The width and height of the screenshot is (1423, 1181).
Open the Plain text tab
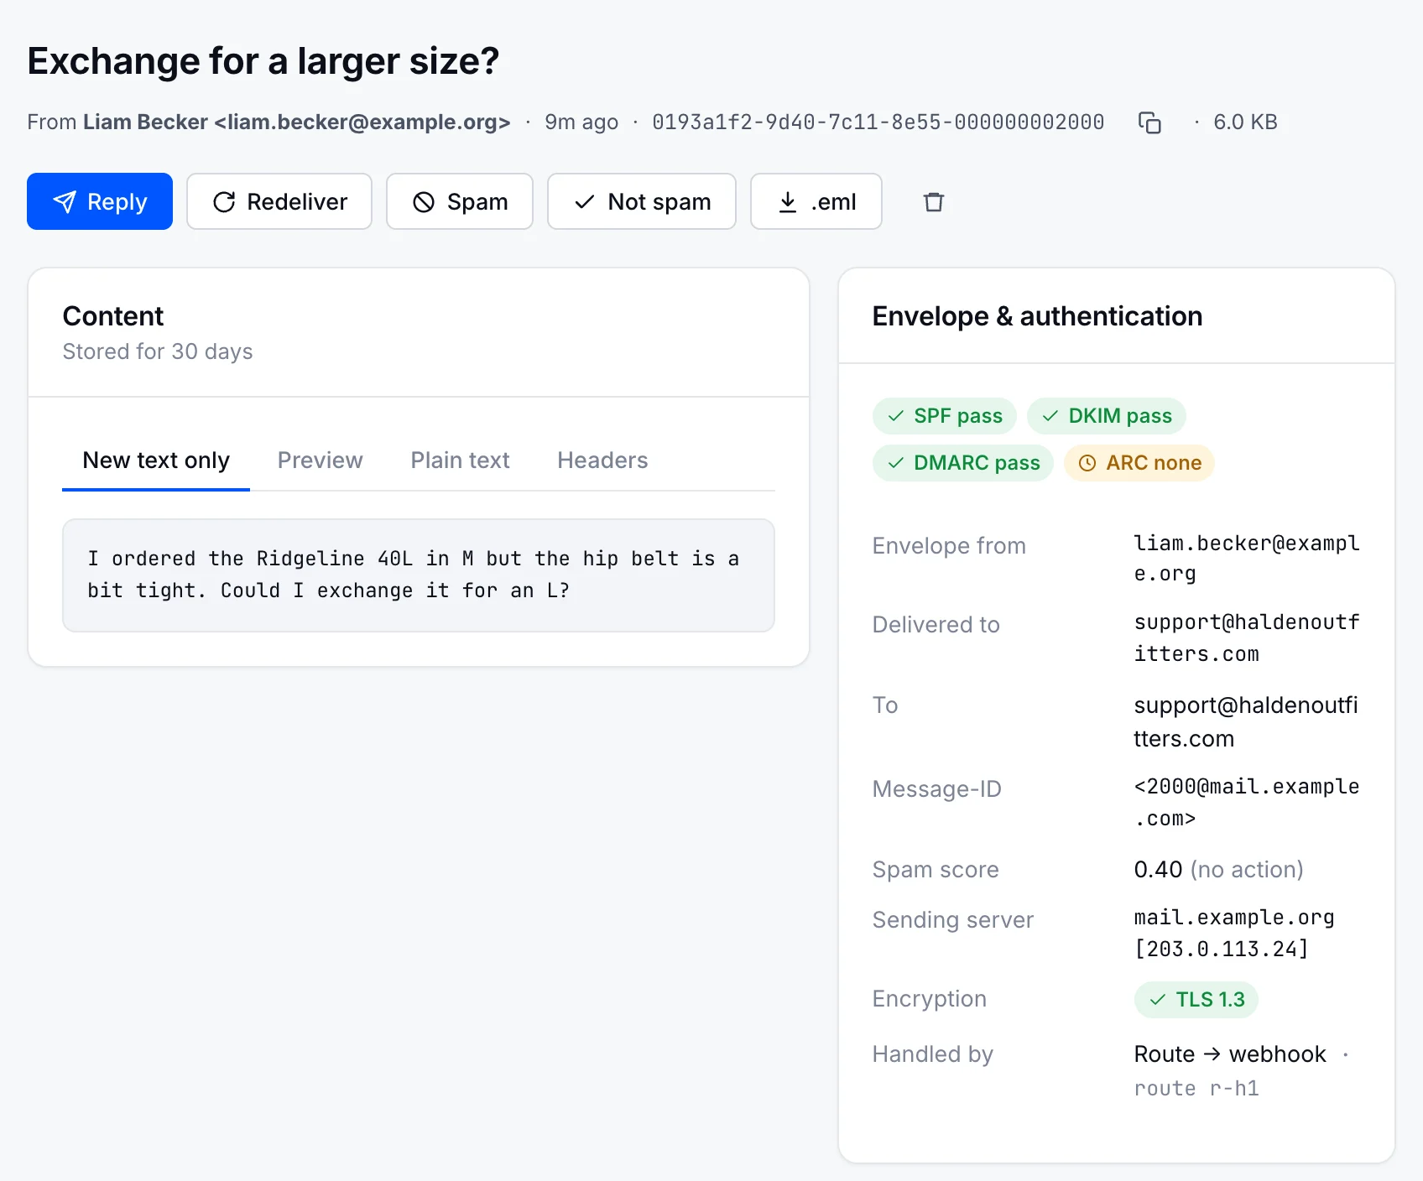pyautogui.click(x=460, y=460)
